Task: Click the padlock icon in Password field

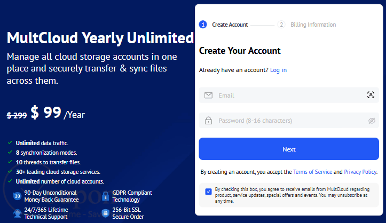Action: pyautogui.click(x=208, y=121)
